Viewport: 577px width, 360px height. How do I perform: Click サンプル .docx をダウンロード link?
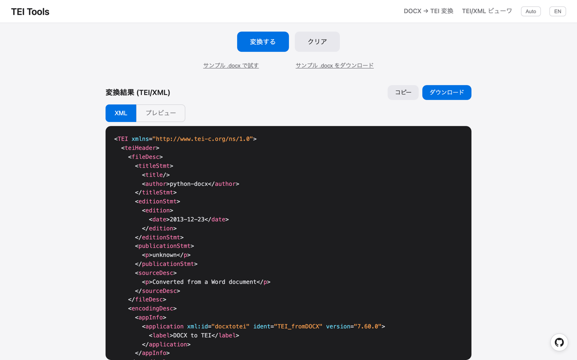(334, 65)
